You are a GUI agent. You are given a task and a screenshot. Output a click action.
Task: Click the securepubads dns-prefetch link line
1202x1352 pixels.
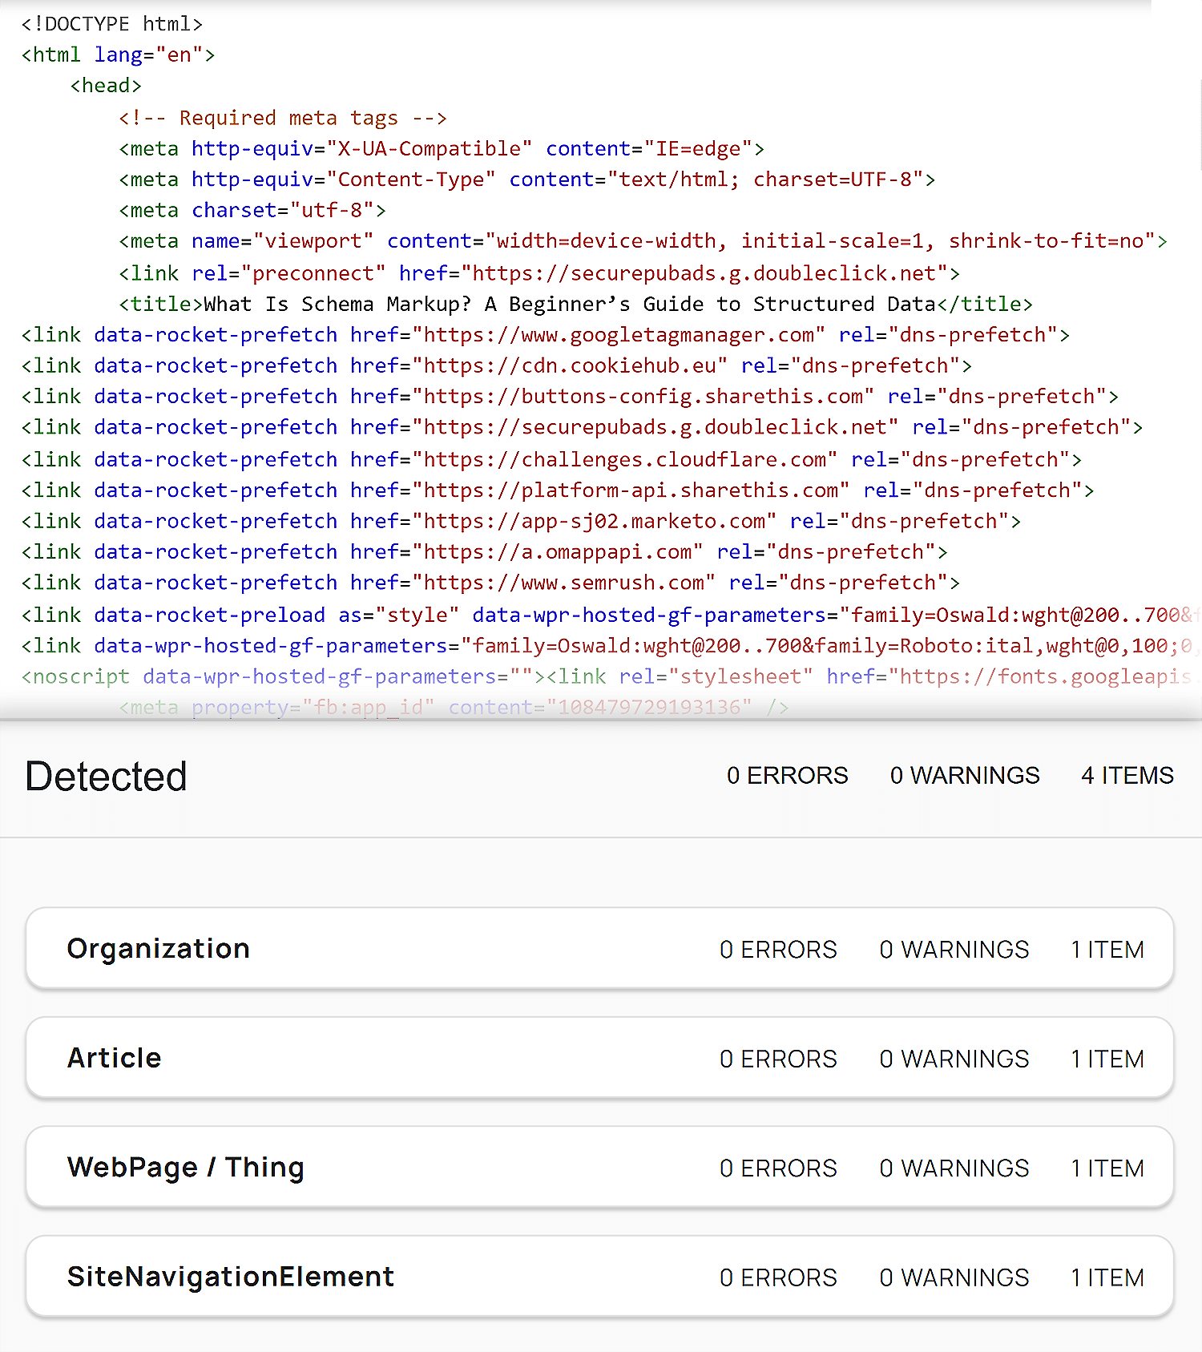(582, 427)
